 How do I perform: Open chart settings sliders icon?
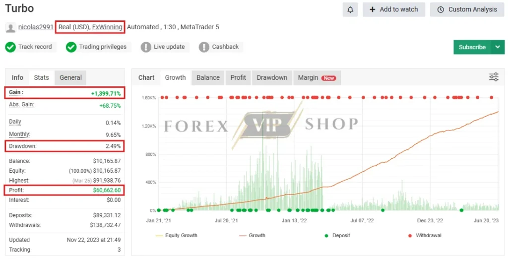494,77
